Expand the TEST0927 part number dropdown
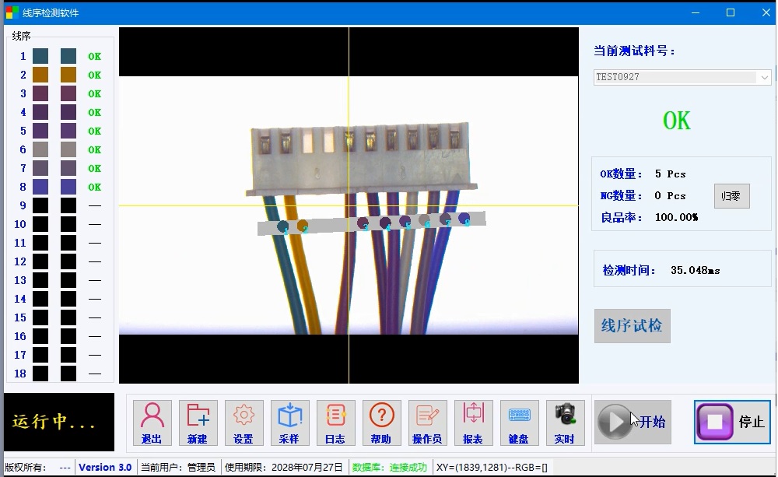Viewport: 778px width, 477px height. [763, 77]
